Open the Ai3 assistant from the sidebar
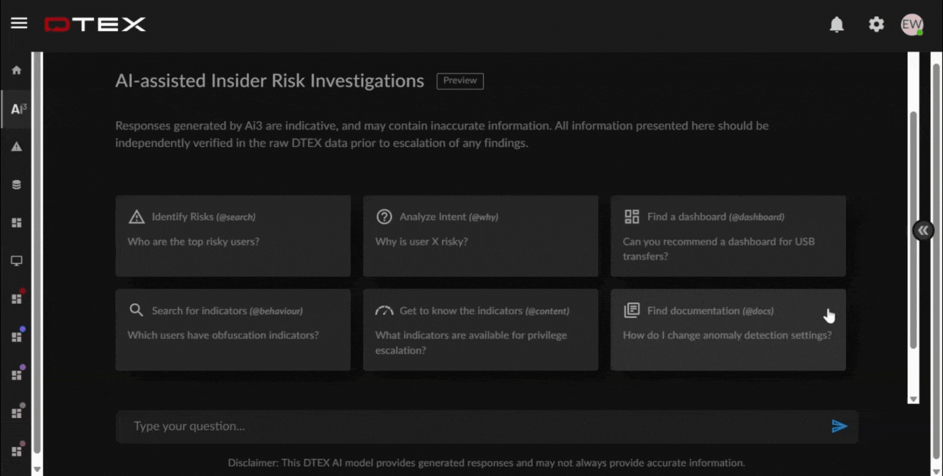The width and height of the screenshot is (943, 476). coord(15,108)
